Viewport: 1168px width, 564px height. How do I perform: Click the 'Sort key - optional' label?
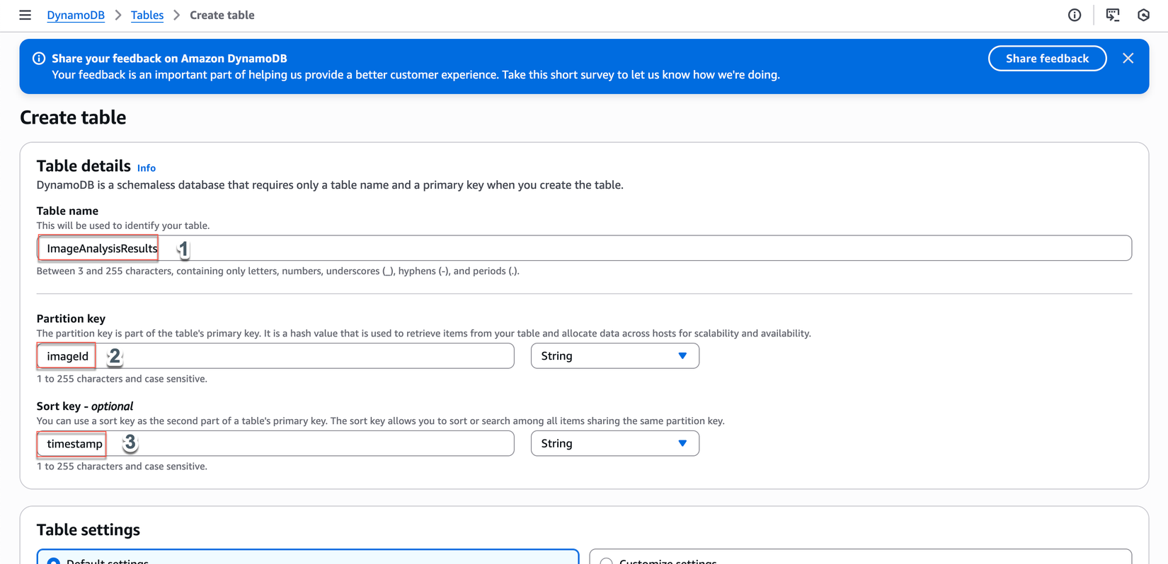pyautogui.click(x=85, y=406)
